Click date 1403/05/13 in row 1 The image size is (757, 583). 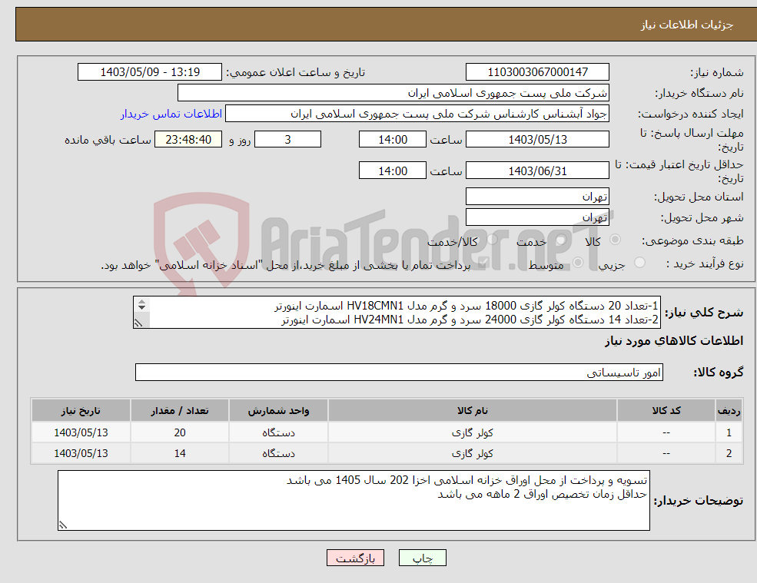pyautogui.click(x=81, y=433)
